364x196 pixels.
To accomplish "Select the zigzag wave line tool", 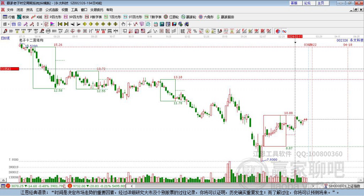I will 155,31.
